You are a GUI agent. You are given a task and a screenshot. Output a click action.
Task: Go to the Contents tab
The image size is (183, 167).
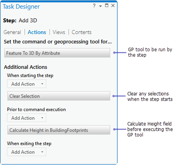82,32
